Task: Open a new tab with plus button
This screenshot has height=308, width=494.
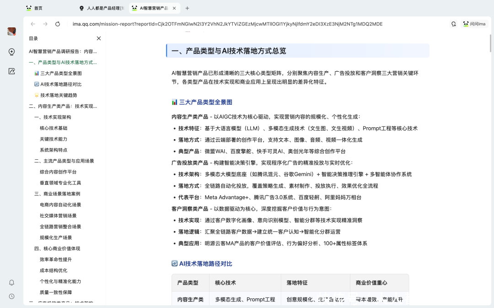Action: pyautogui.click(x=187, y=8)
